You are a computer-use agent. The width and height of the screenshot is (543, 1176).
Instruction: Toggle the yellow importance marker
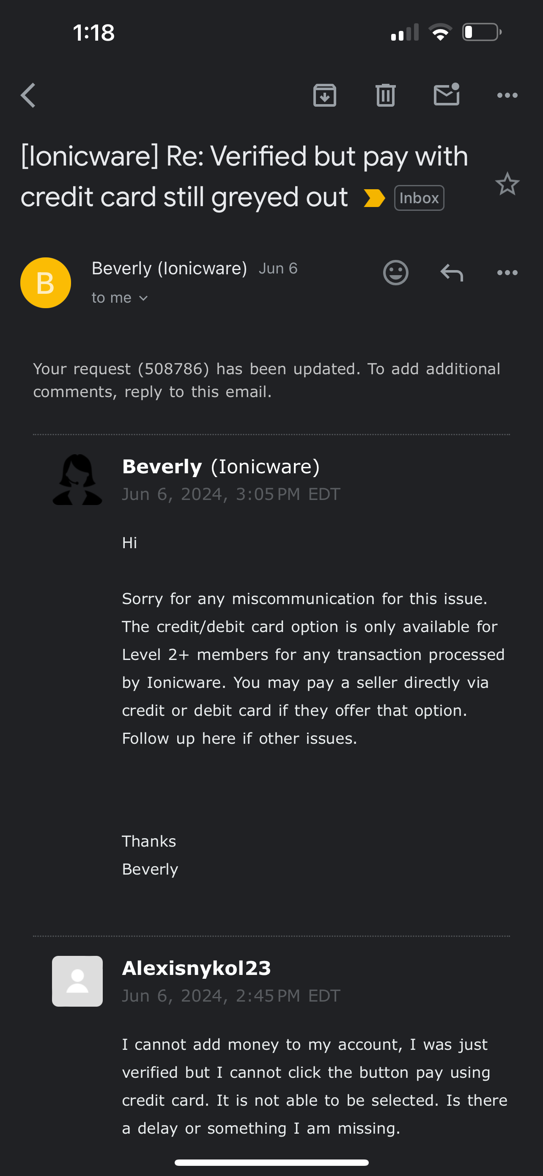[374, 198]
